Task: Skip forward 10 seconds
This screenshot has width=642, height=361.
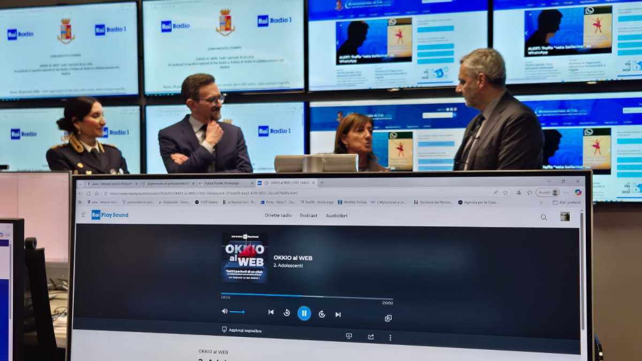Action: 322,314
